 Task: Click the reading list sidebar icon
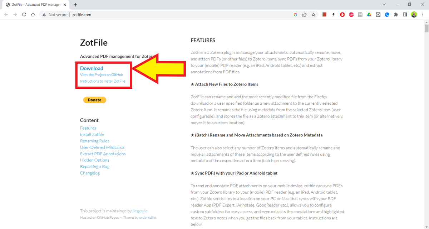click(x=405, y=15)
